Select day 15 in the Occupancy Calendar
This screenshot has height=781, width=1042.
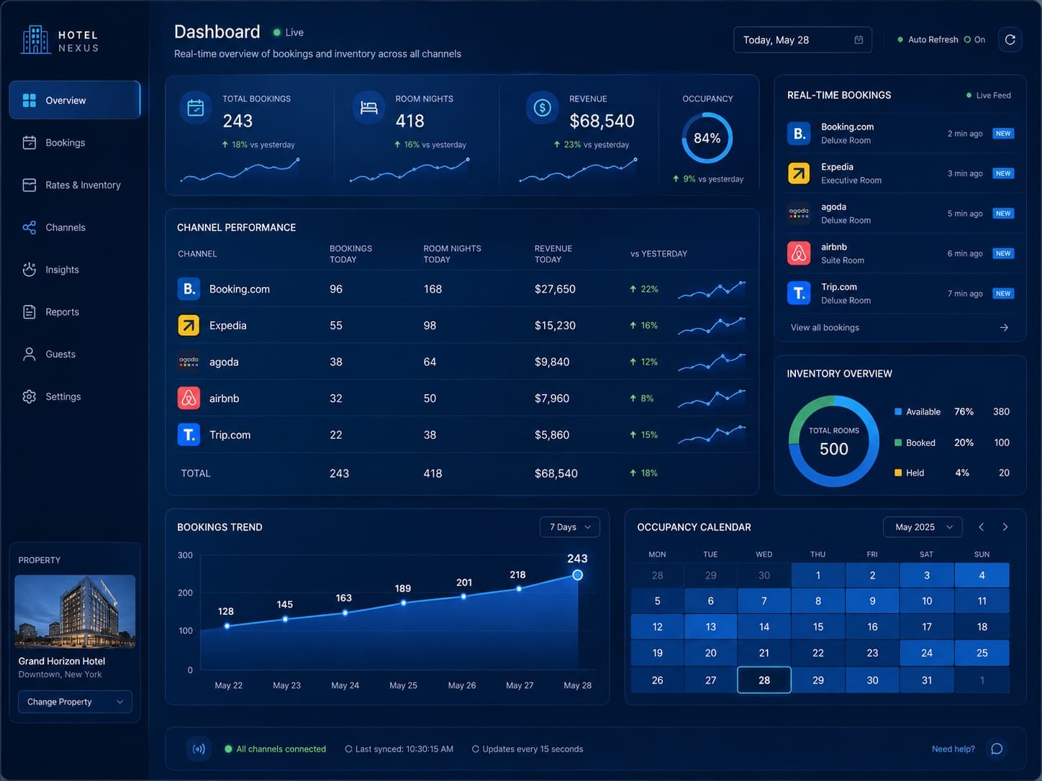coord(818,626)
